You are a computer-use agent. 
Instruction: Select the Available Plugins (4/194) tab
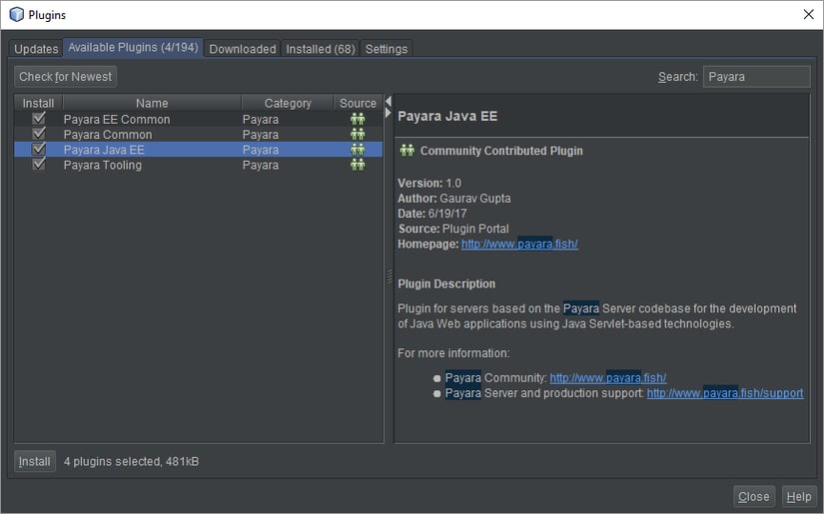pyautogui.click(x=133, y=47)
